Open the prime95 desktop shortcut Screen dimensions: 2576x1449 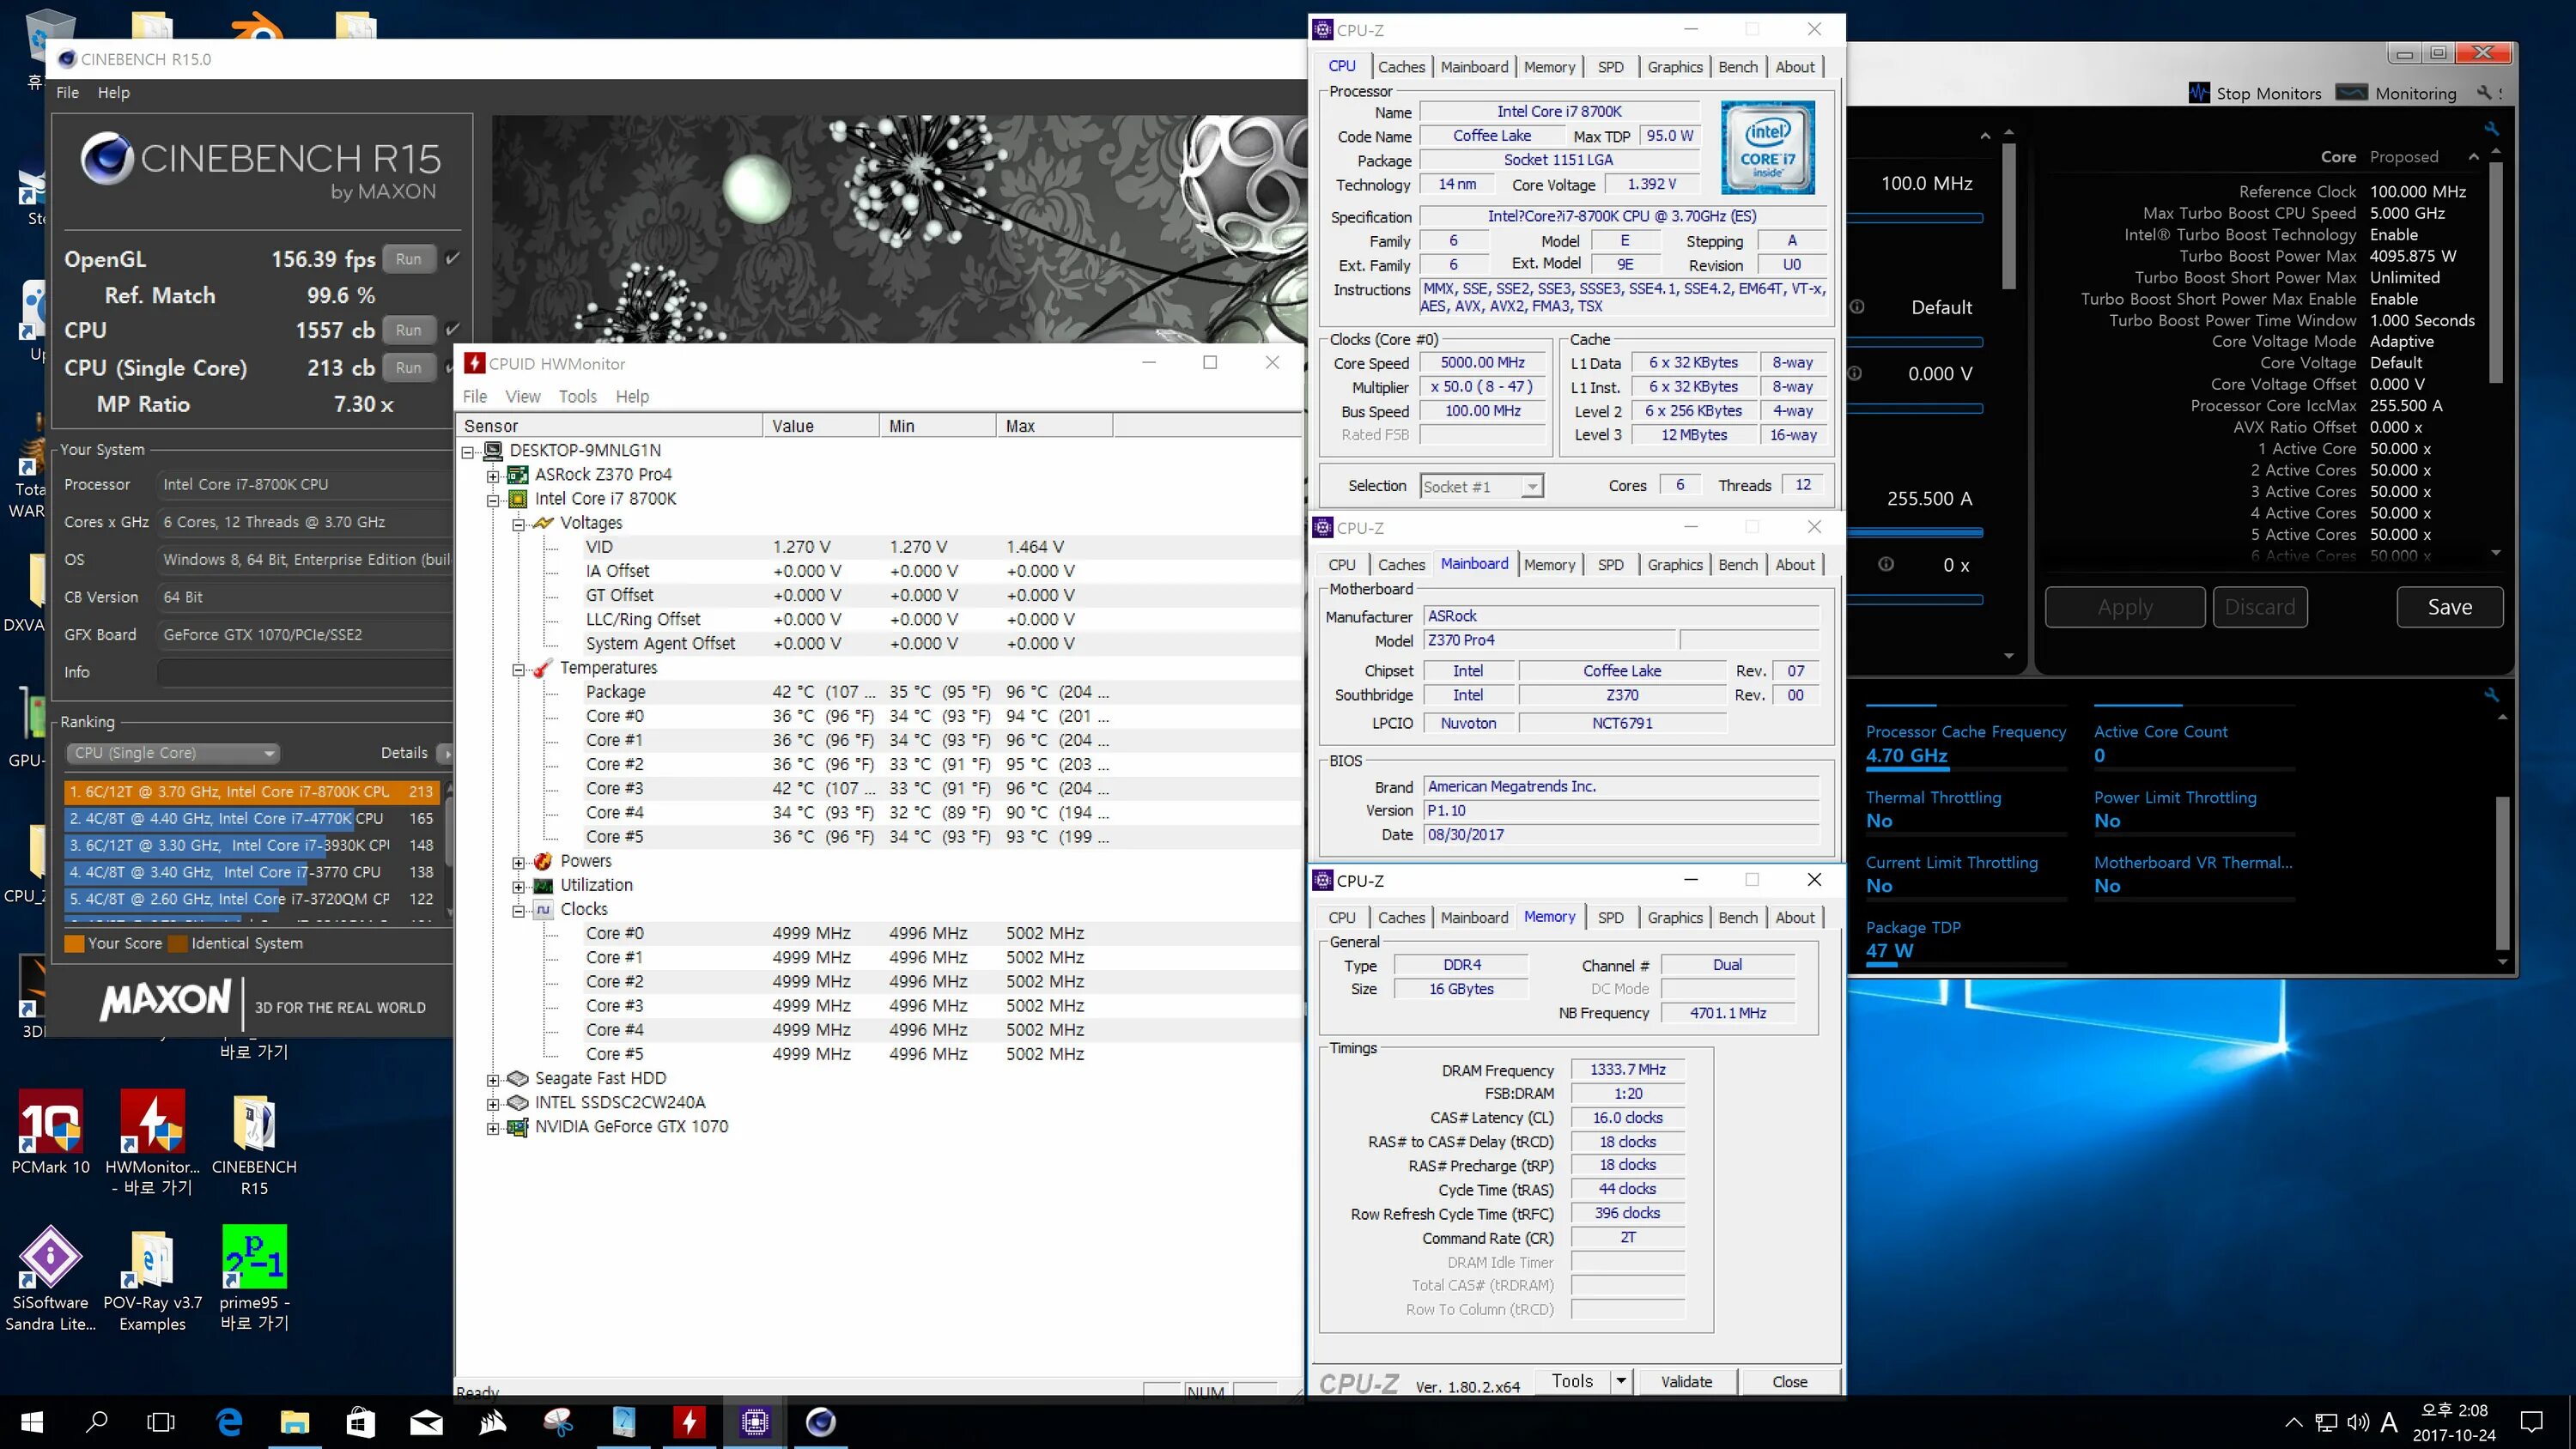[254, 1257]
